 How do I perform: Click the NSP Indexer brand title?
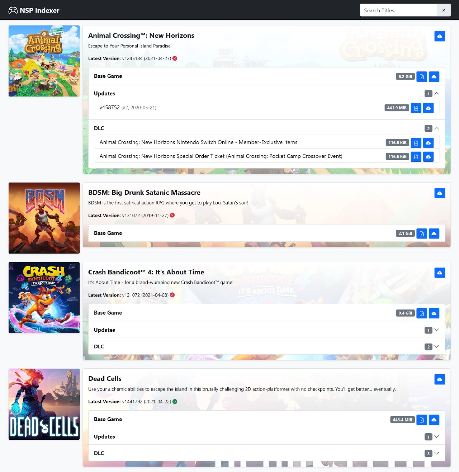[x=39, y=10]
